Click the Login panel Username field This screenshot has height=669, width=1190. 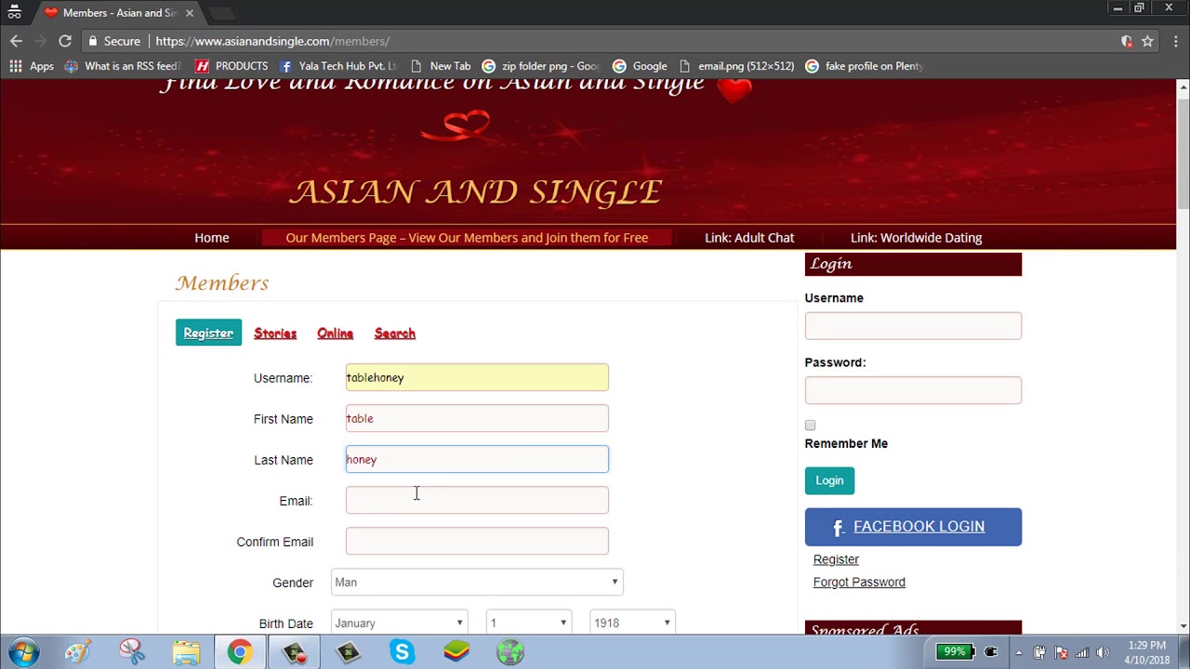coord(913,326)
